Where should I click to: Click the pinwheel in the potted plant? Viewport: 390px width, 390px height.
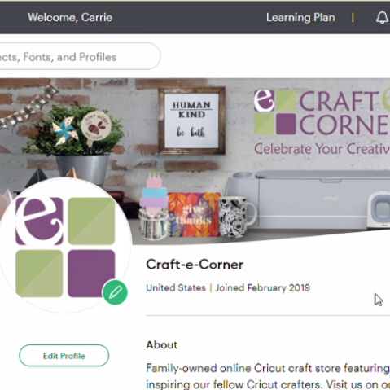click(x=63, y=130)
